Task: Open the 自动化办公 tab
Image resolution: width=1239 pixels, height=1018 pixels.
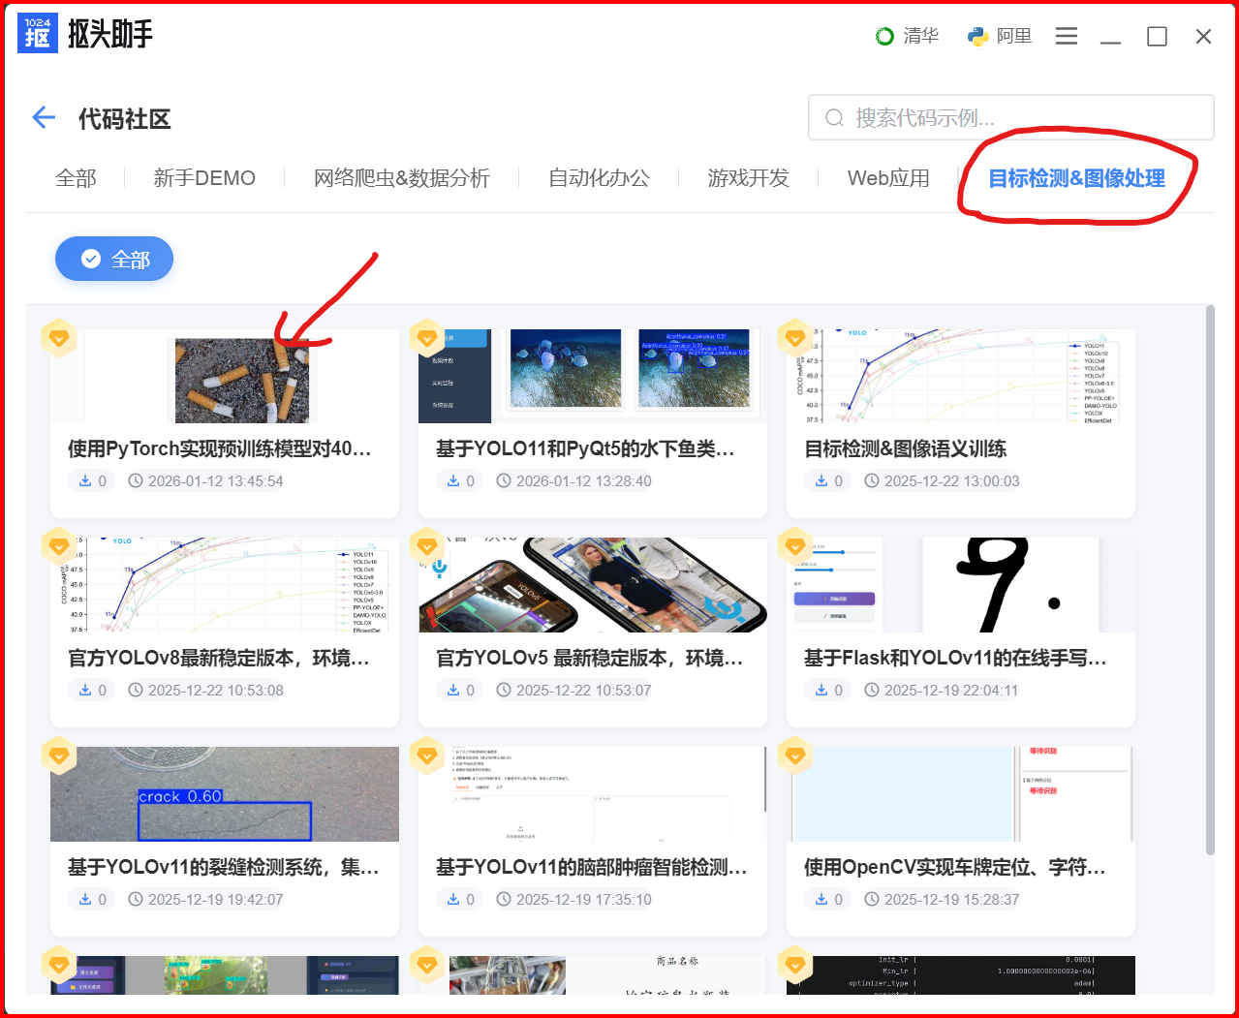Action: (x=599, y=178)
